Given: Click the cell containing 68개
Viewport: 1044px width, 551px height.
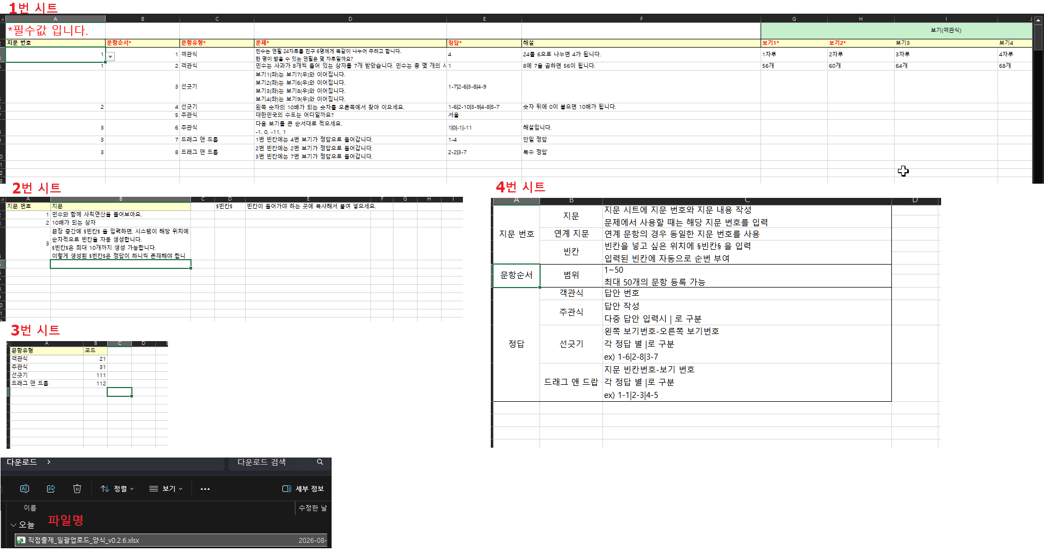Looking at the screenshot, I should tap(1015, 66).
